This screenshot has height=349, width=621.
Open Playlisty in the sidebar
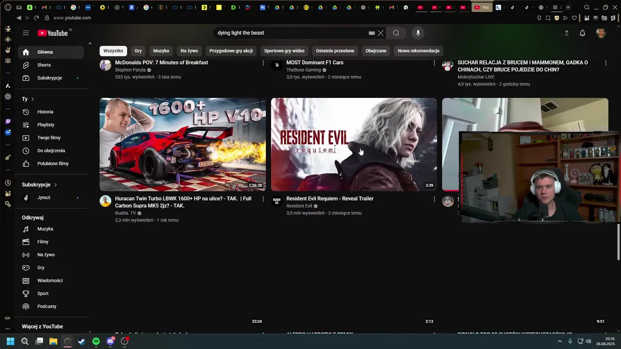[x=51, y=125]
